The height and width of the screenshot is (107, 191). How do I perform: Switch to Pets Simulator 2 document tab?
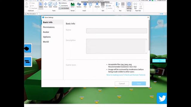(31, 14)
